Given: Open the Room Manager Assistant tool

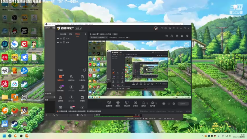Looking at the screenshot, I should point(71,78).
